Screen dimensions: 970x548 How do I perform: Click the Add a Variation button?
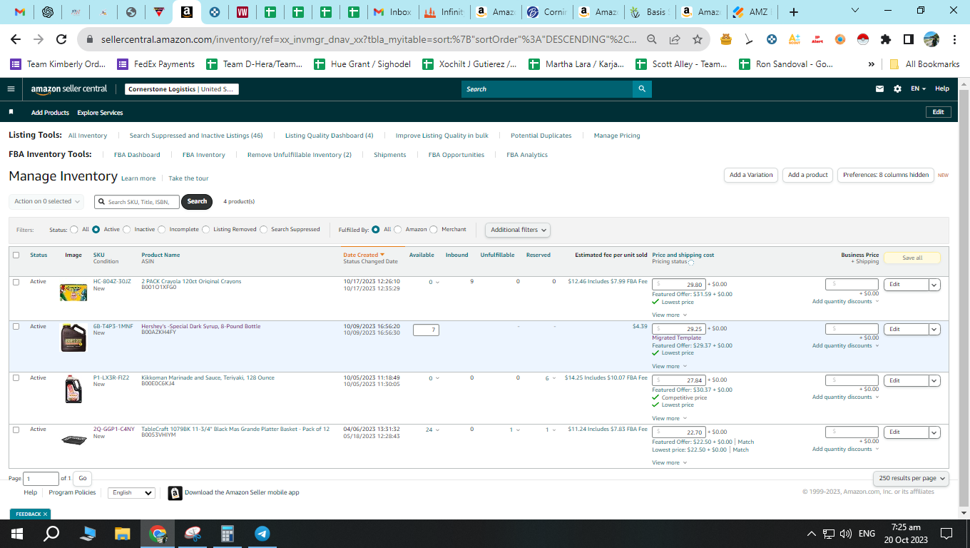tap(751, 175)
